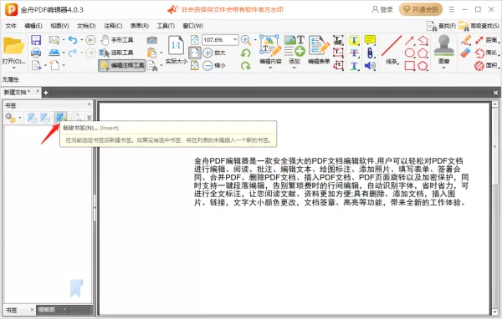The width and height of the screenshot is (502, 319).
Task: Click the 编辑内容 edit content tool
Action: (270, 50)
